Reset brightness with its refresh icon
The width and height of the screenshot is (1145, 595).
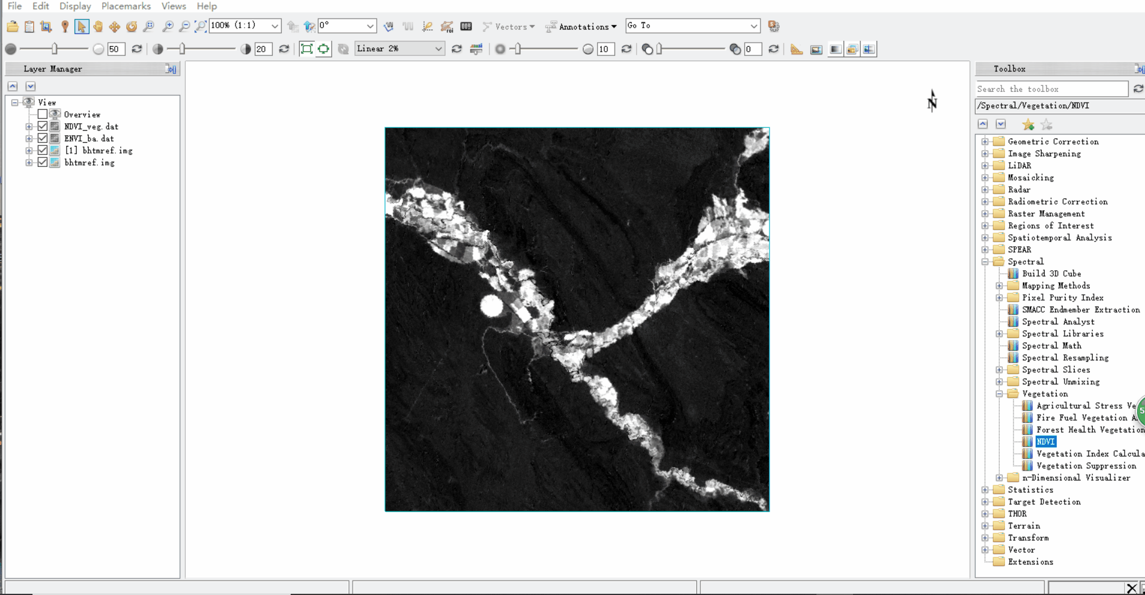coord(137,49)
